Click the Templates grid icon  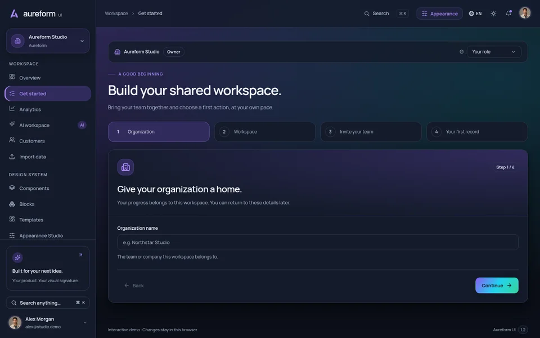[x=12, y=219]
